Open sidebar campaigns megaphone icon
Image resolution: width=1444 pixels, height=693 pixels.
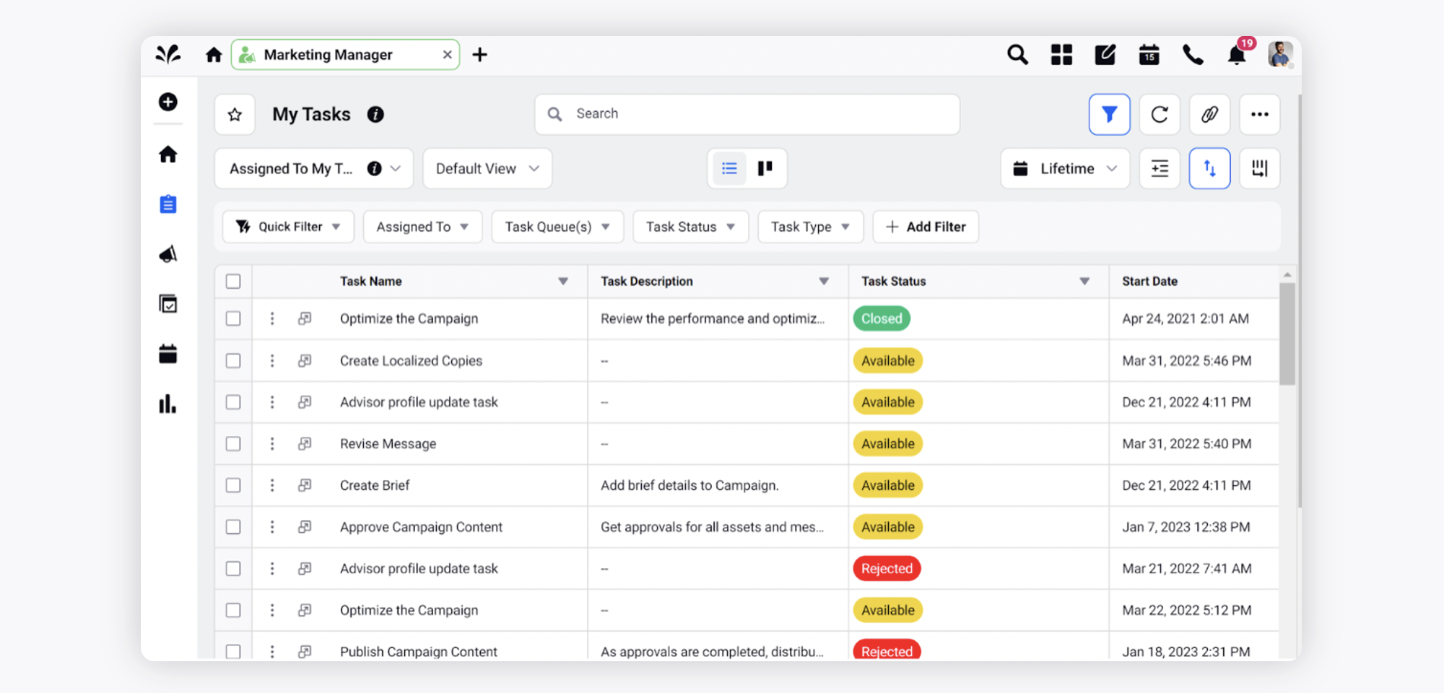click(x=168, y=254)
